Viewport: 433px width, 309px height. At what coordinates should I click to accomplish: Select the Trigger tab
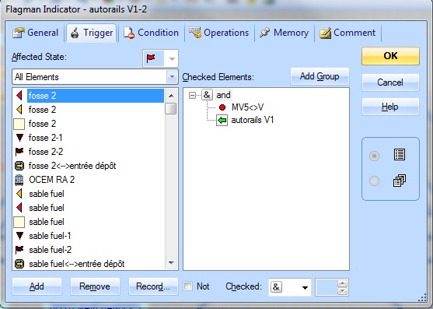[92, 33]
